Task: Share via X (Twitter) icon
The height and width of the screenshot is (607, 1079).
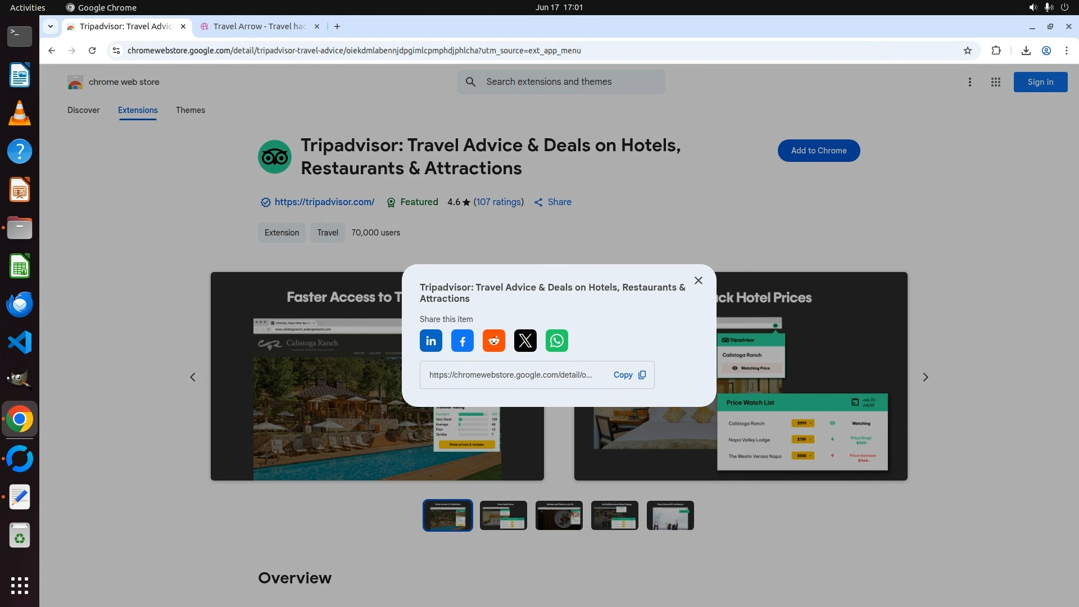Action: coord(525,341)
